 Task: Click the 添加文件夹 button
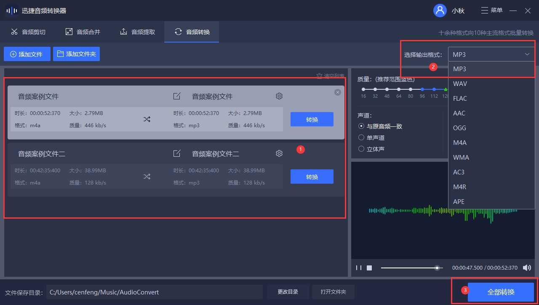coord(76,54)
